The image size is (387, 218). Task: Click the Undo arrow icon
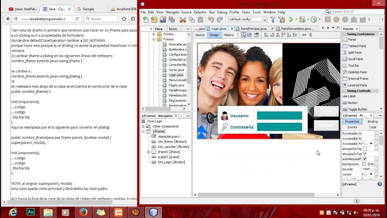click(x=211, y=20)
